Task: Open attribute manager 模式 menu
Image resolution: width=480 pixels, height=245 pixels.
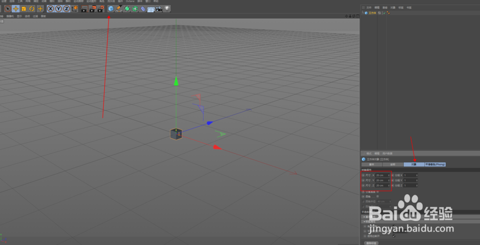Action: (x=369, y=153)
